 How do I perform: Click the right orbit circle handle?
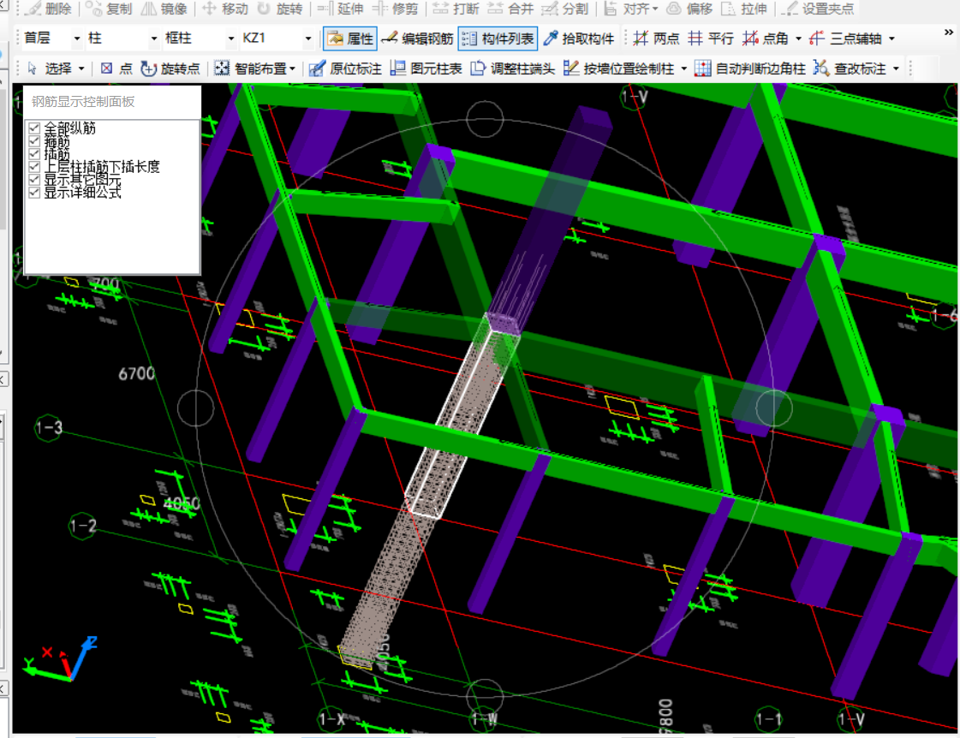pyautogui.click(x=774, y=408)
